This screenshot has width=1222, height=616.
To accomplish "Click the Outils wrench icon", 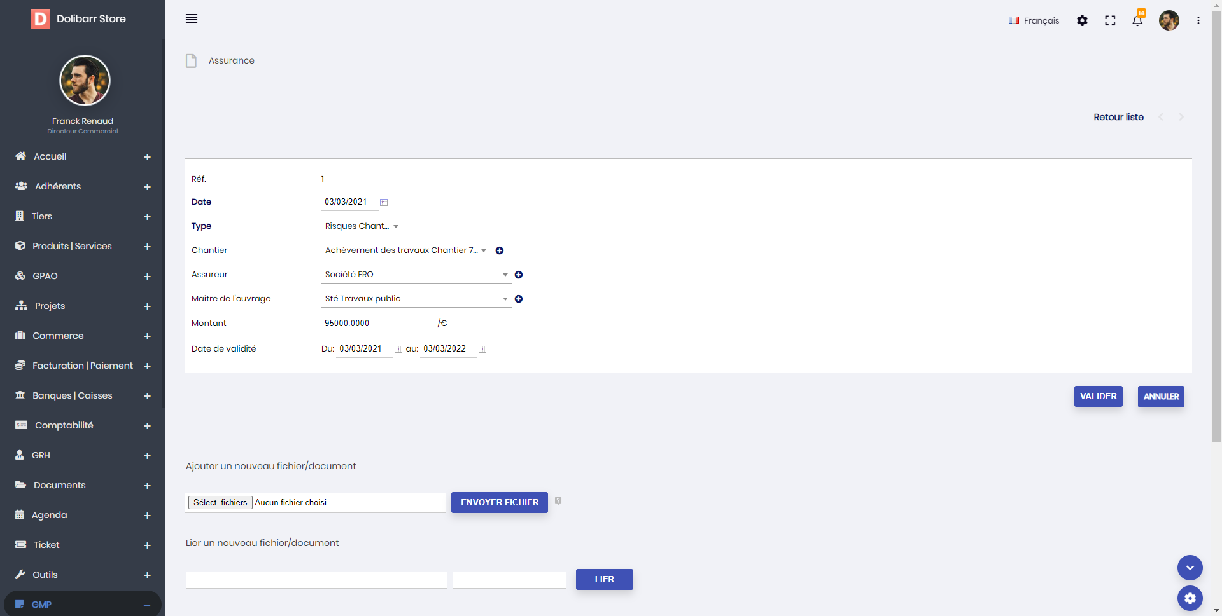I will [20, 575].
